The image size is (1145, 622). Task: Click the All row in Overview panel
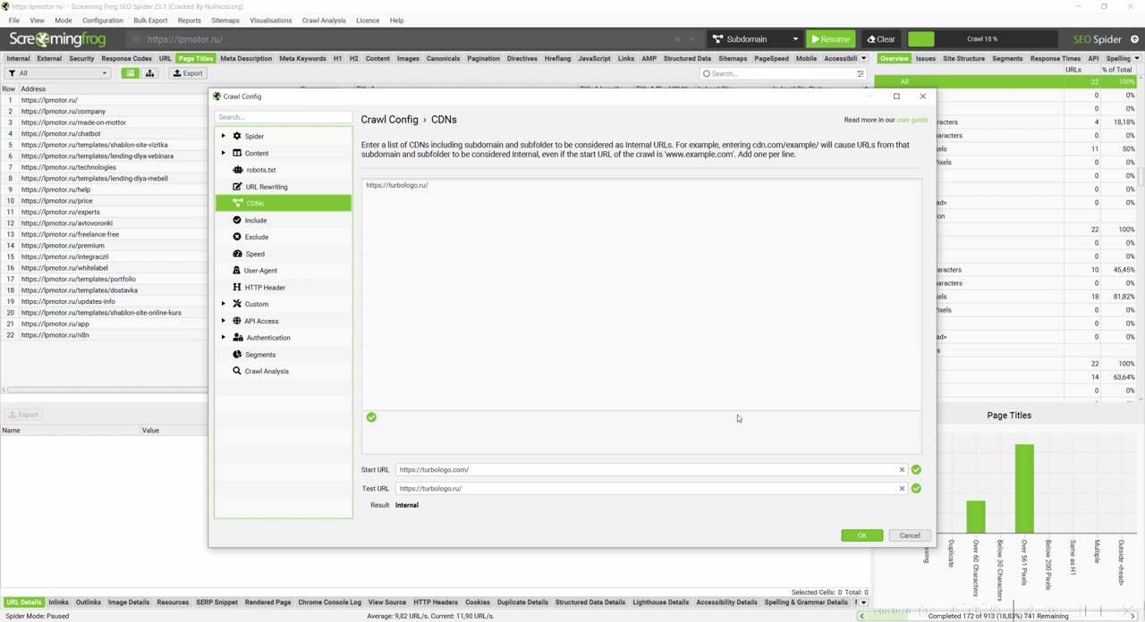click(1006, 81)
